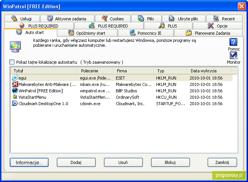Switch to the Aktywne zadania tab
The width and height of the screenshot is (248, 182).
(67, 19)
